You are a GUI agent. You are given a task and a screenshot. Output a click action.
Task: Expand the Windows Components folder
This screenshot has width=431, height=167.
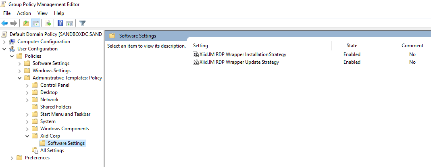click(x=27, y=129)
